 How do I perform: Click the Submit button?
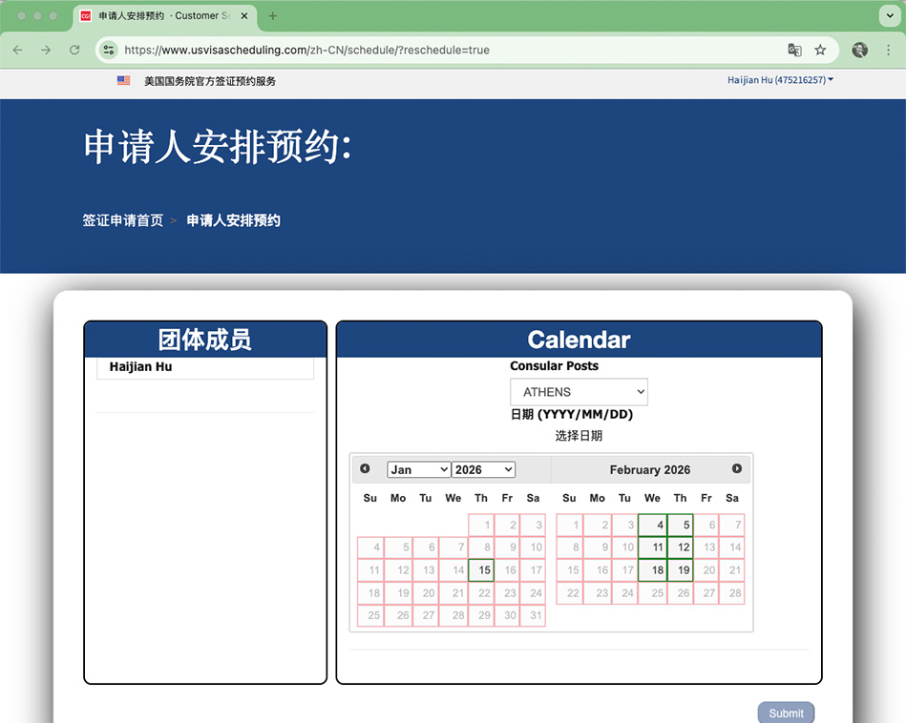786,713
